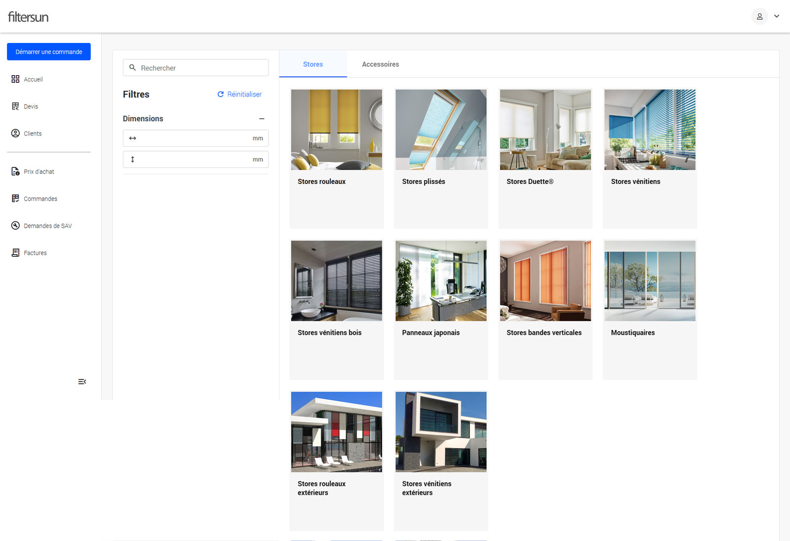Select the Stores tab
This screenshot has width=790, height=541.
click(313, 64)
